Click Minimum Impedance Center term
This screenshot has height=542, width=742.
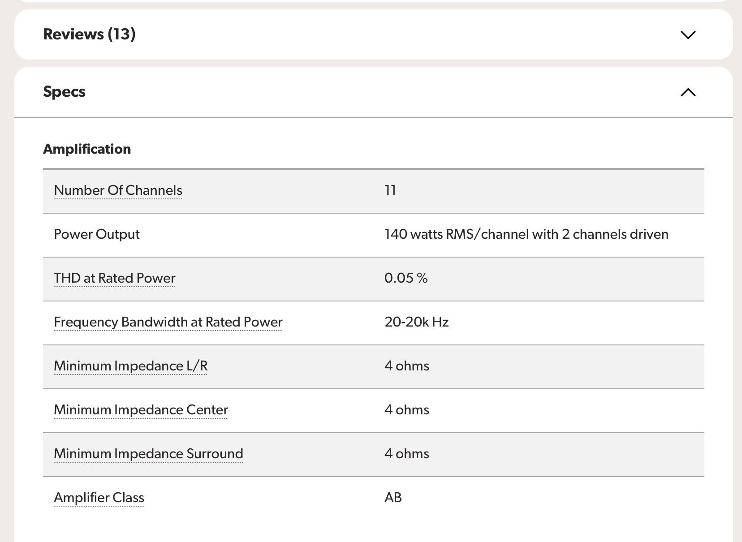(x=141, y=410)
